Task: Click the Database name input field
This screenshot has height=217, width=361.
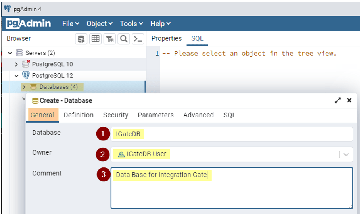Action: [x=232, y=134]
